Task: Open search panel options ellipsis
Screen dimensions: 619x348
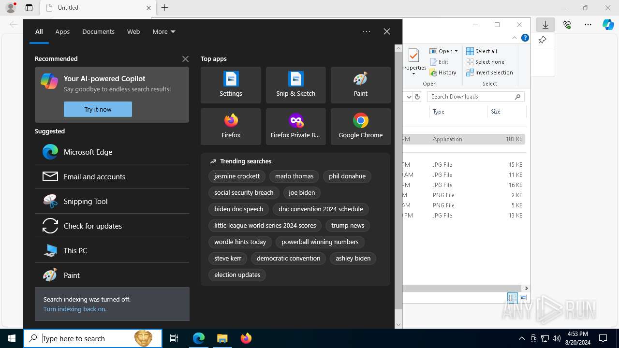Action: (367, 31)
